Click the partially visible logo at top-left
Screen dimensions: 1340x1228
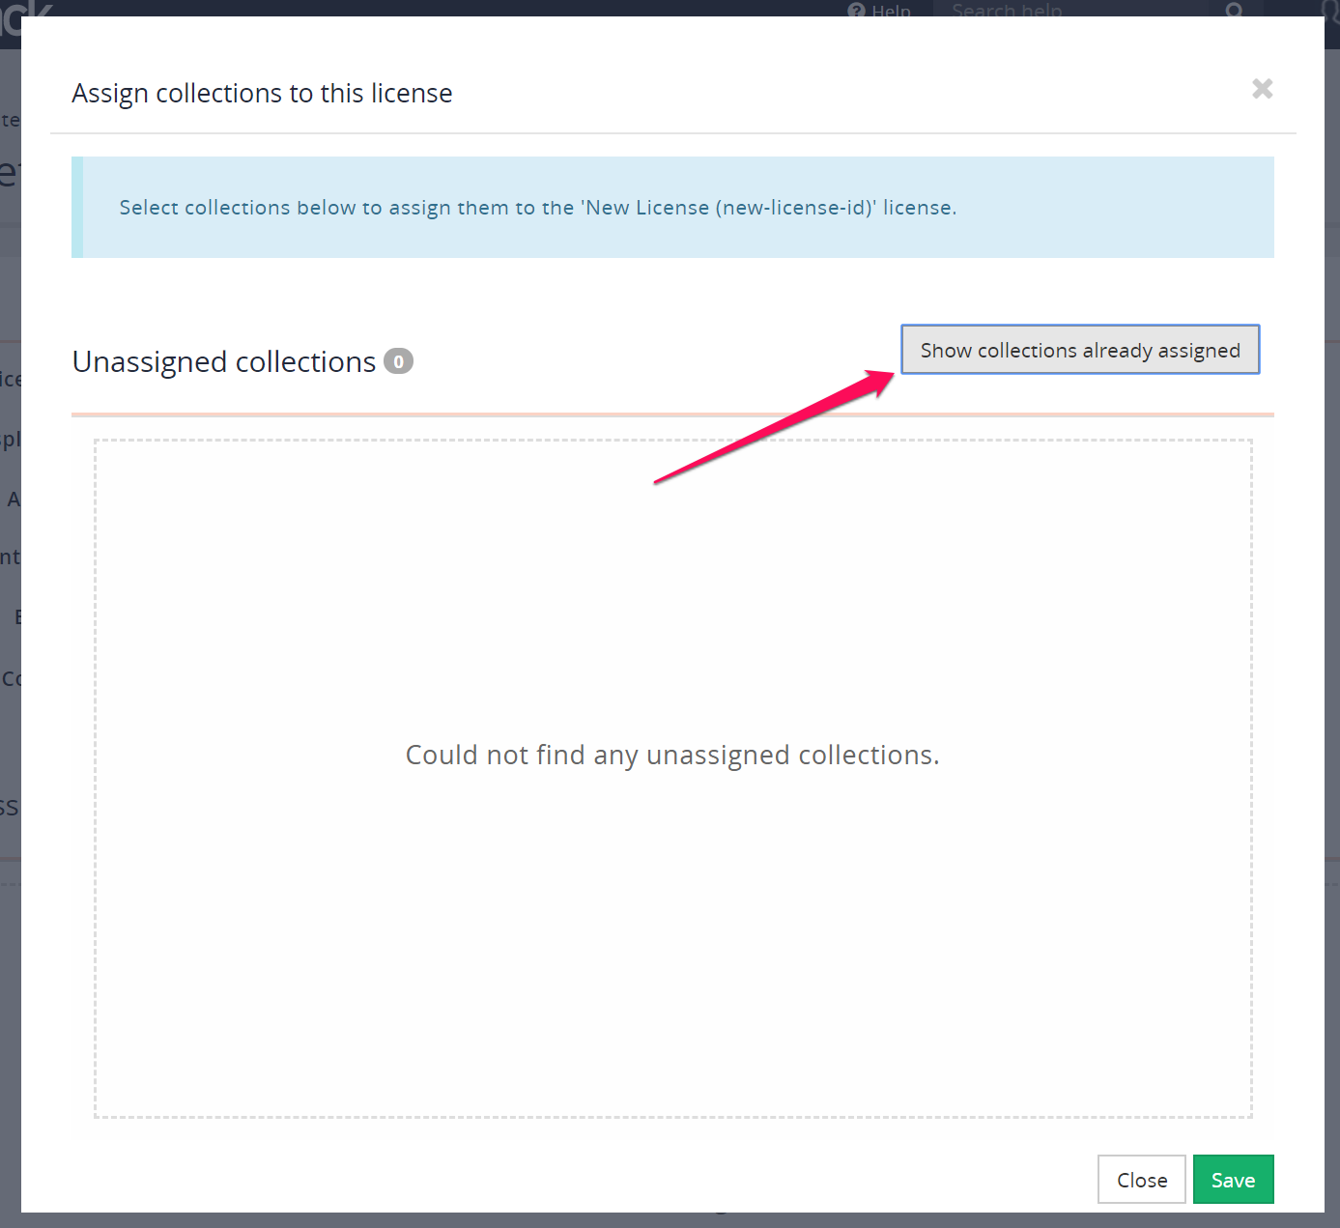[x=27, y=8]
